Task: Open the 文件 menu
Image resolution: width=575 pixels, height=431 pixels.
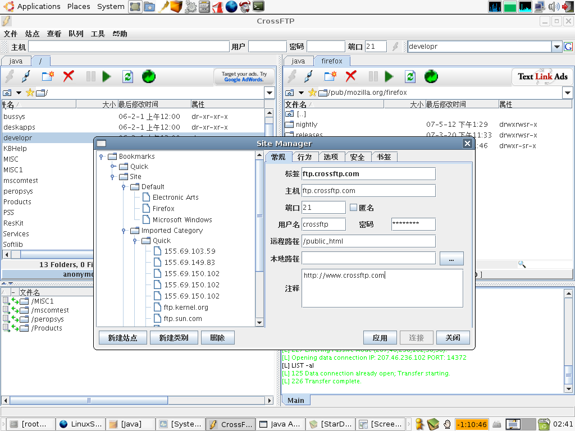Action: [x=10, y=34]
